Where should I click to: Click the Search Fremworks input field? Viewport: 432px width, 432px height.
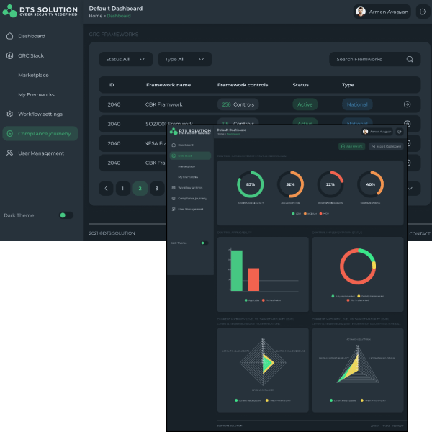tap(367, 59)
